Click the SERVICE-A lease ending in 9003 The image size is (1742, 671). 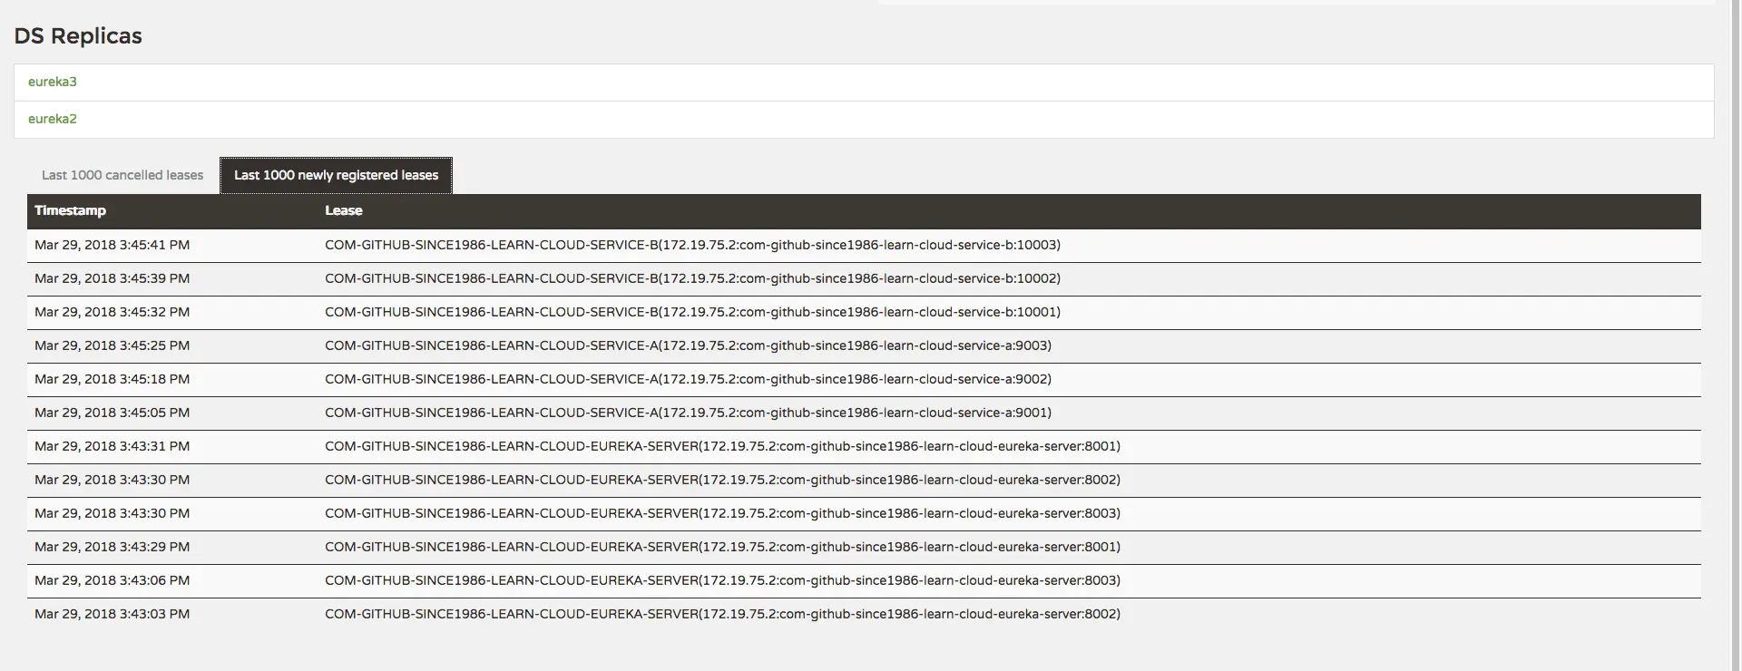tap(688, 345)
